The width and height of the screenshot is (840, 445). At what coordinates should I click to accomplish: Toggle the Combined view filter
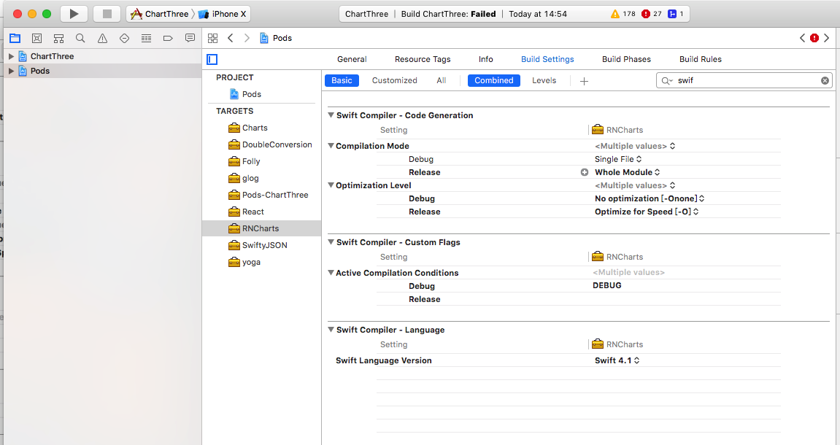click(493, 80)
